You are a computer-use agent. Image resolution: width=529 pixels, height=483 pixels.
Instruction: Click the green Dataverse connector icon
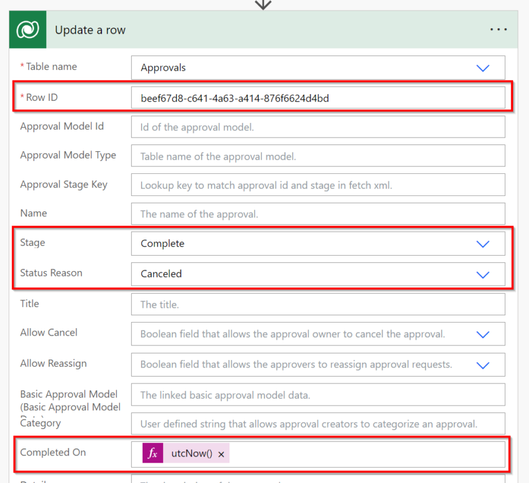(x=27, y=29)
